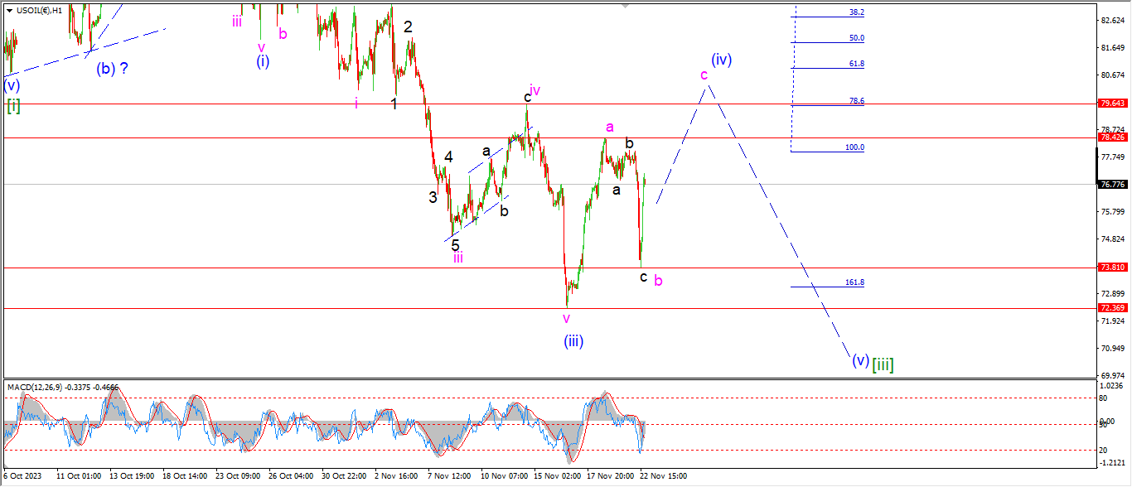1132x487 pixels.
Task: Click the blue (iv) wave label
Action: coord(721,60)
